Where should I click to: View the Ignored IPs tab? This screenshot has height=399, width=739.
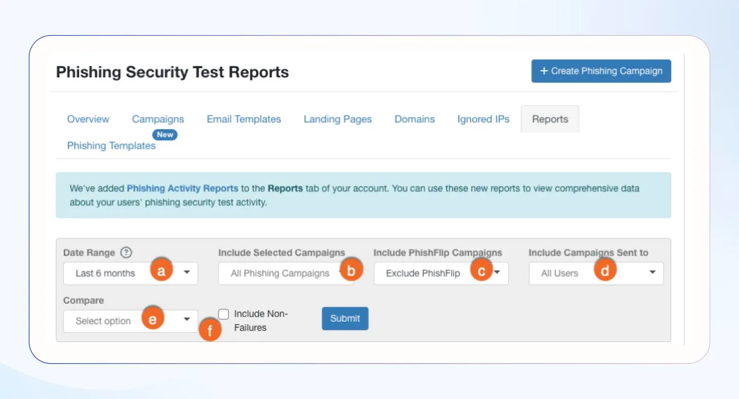pyautogui.click(x=483, y=119)
